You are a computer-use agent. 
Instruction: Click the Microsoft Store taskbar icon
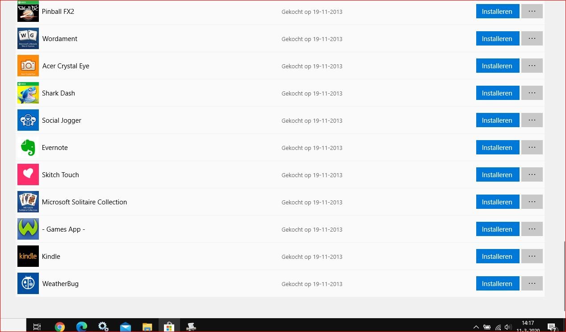169,327
